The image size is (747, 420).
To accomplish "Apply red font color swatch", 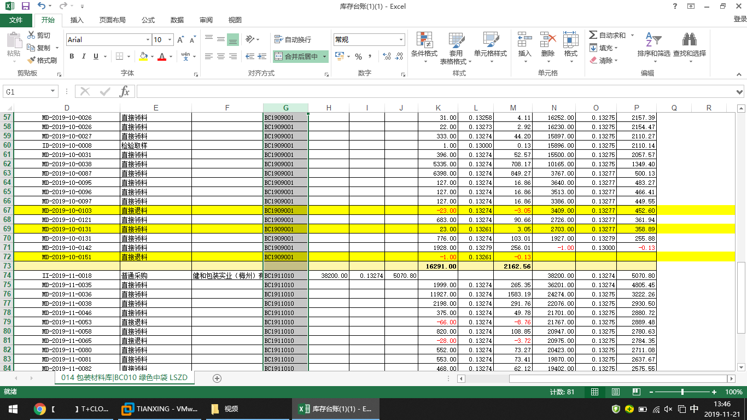I will (x=162, y=56).
